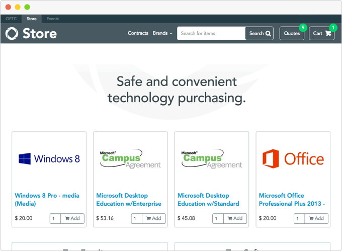Set quantity field for Windows 8 Pro
The image size is (342, 251).
(55, 218)
